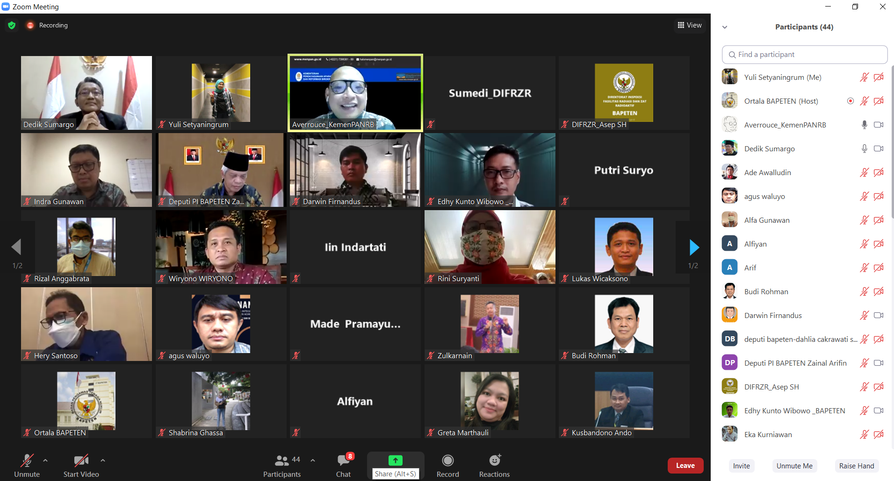Click Edhy Kunto Wibowo _BAPETEN's camera icon
The width and height of the screenshot is (894, 481).
pyautogui.click(x=879, y=410)
